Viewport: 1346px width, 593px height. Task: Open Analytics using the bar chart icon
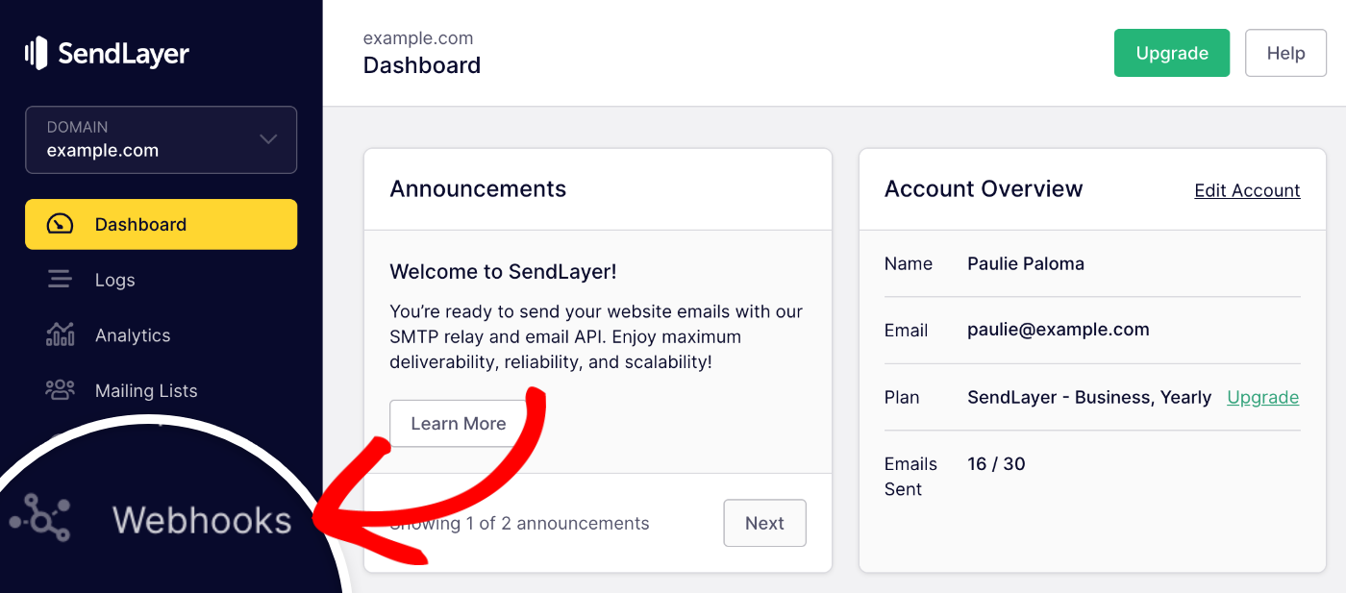pos(60,334)
